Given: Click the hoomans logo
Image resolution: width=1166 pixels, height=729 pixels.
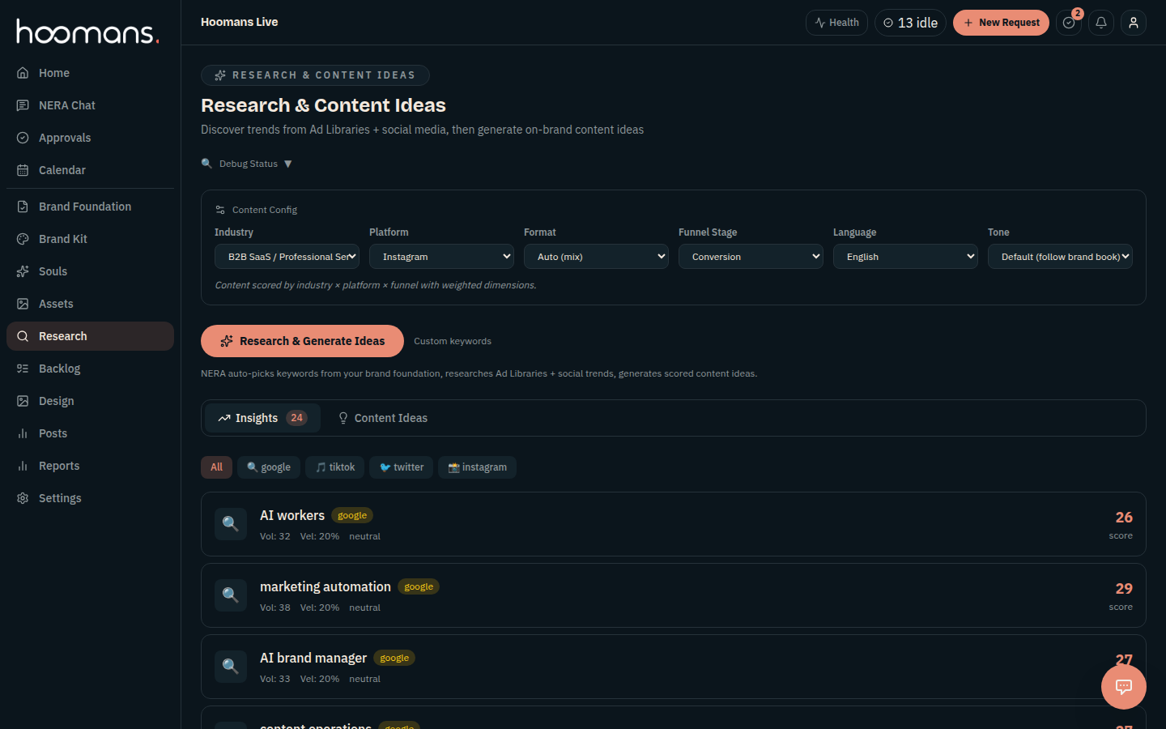Looking at the screenshot, I should (x=87, y=32).
